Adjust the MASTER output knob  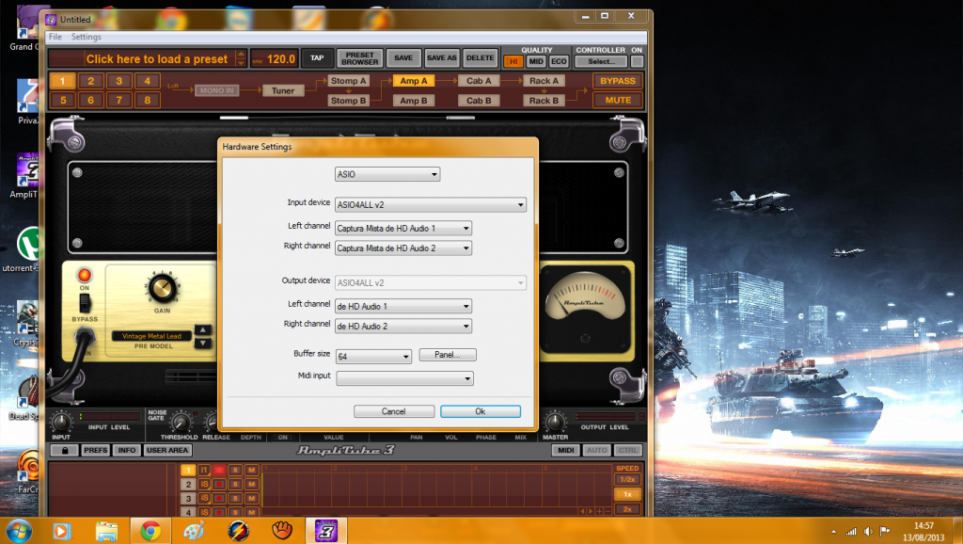[555, 423]
